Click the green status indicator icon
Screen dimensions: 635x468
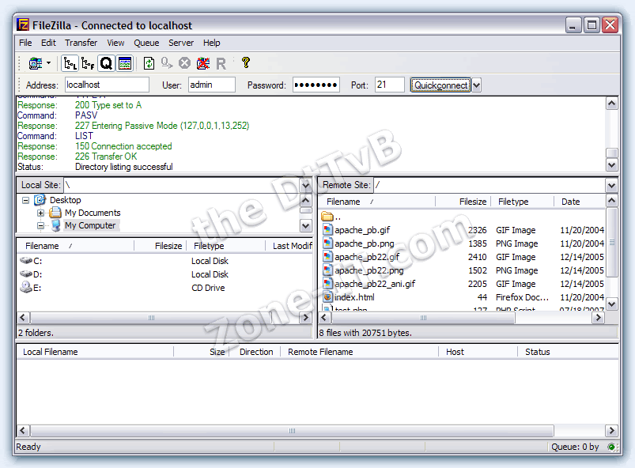(611, 447)
